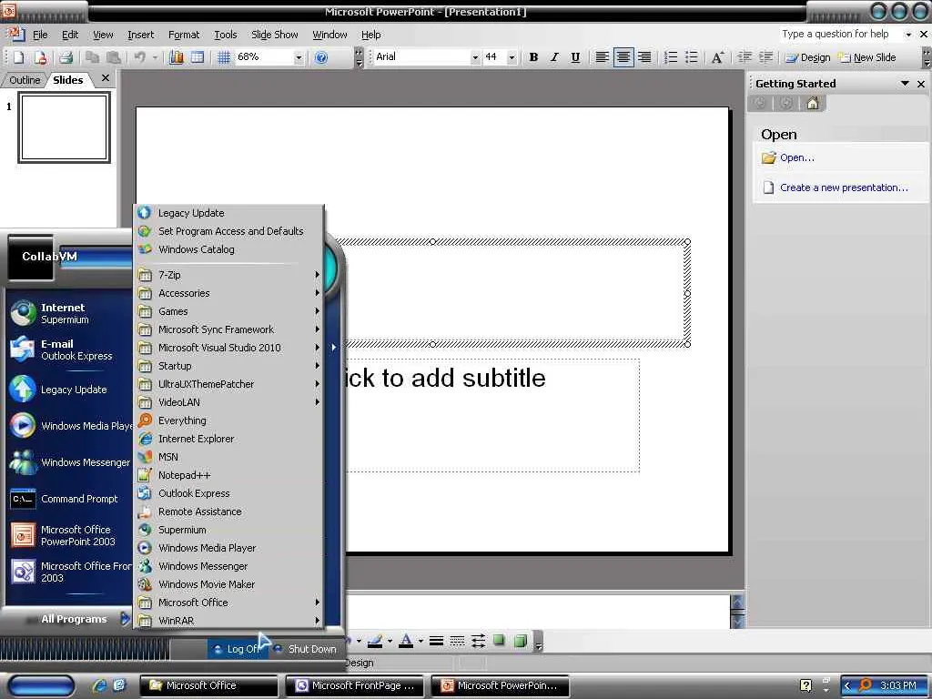The height and width of the screenshot is (699, 932).
Task: Toggle Bold formatting
Action: pyautogui.click(x=533, y=57)
